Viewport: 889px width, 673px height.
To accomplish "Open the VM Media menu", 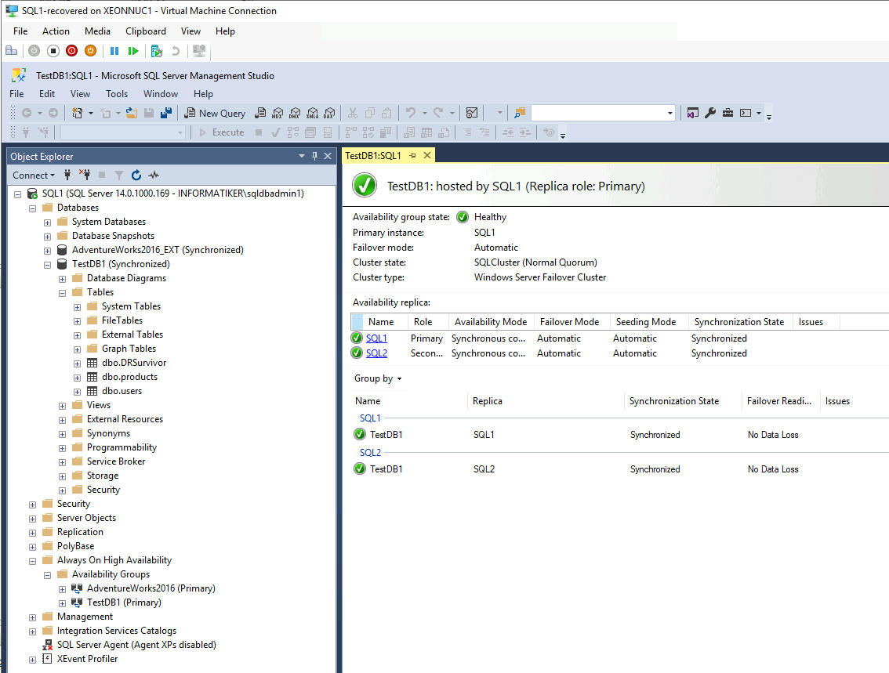I will (x=97, y=31).
